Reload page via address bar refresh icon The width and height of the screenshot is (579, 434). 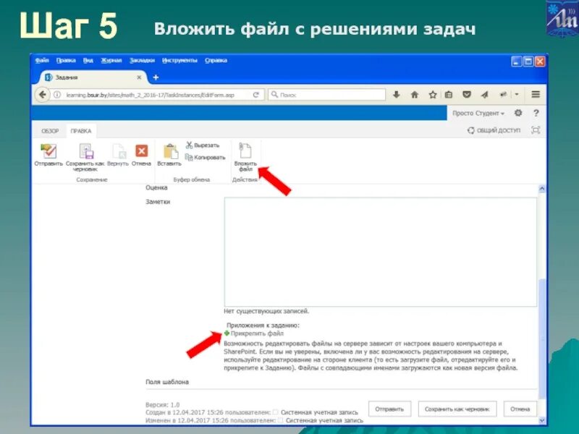(x=256, y=95)
